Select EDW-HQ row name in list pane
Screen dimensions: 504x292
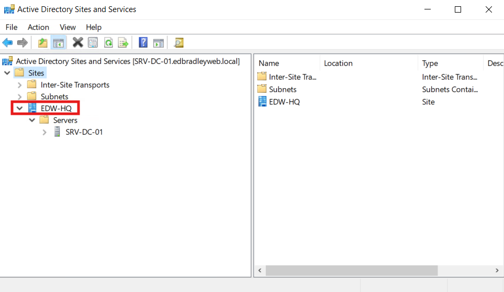tap(284, 102)
